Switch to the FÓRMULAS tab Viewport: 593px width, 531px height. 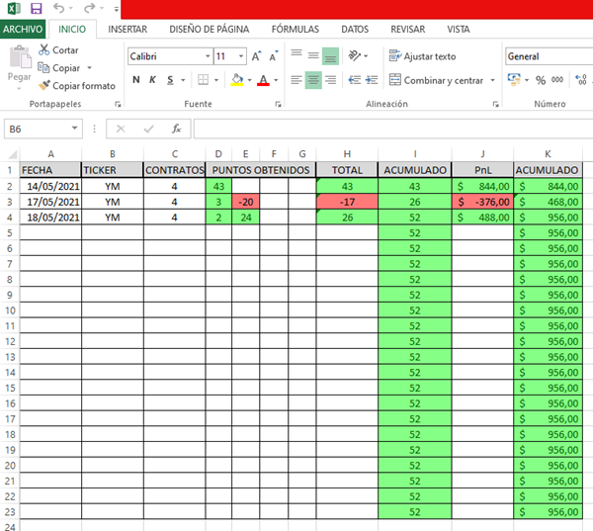297,30
